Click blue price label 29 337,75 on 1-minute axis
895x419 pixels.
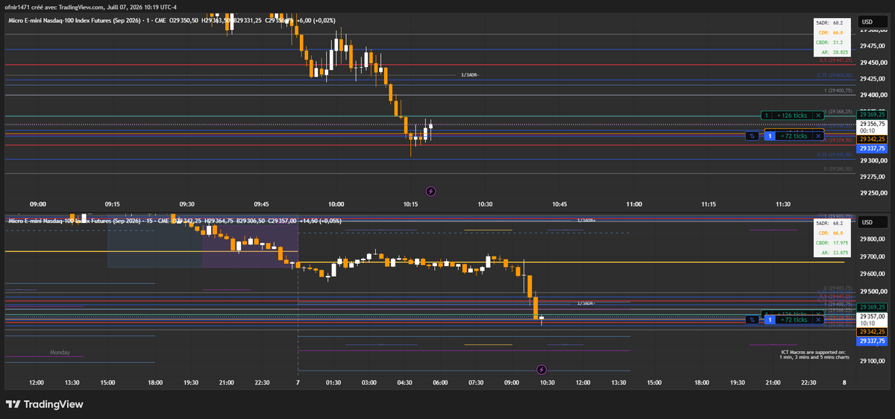click(x=873, y=148)
